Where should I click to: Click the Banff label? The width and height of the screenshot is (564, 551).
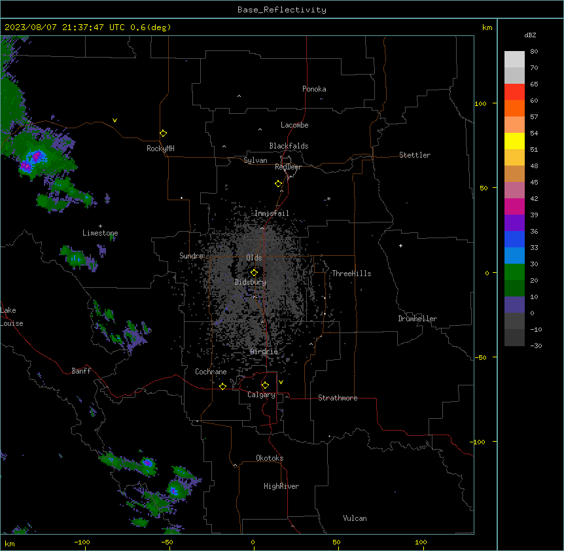(x=81, y=371)
